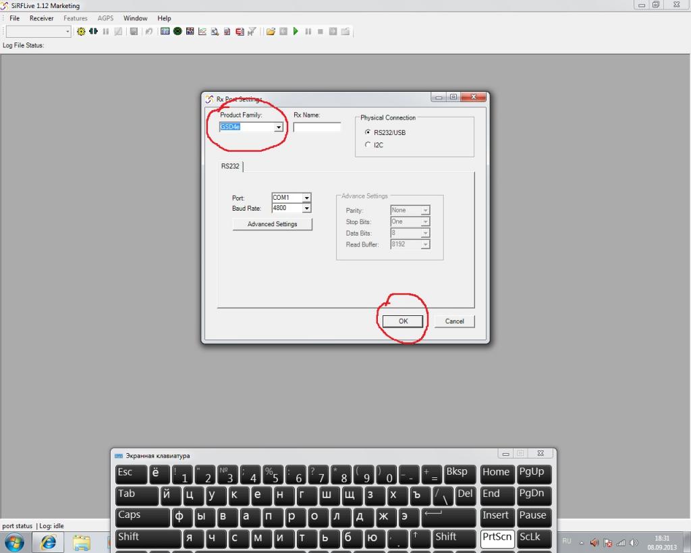The width and height of the screenshot is (691, 553).
Task: Select the I2C physical connection option
Action: tap(368, 144)
